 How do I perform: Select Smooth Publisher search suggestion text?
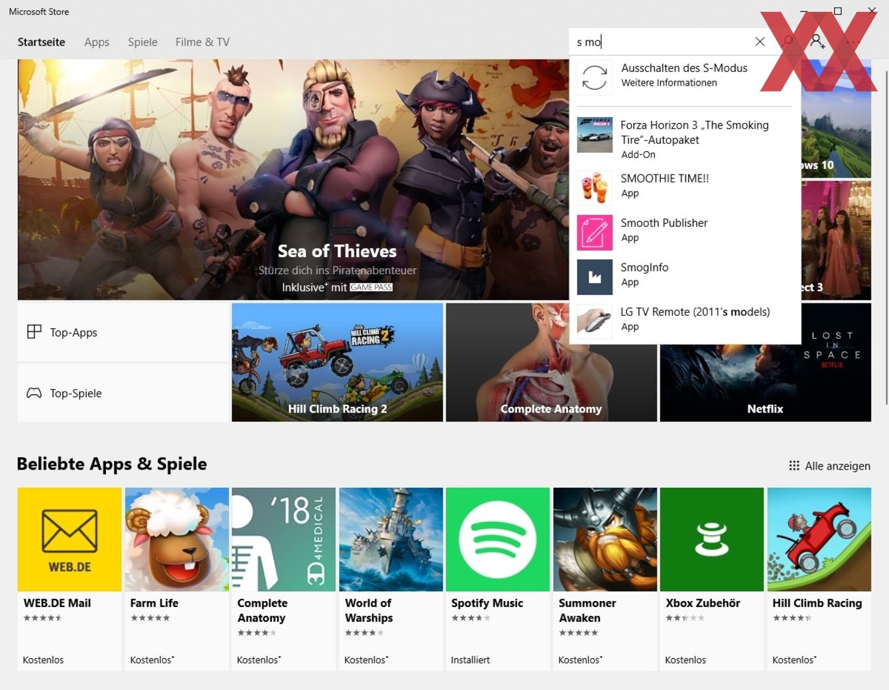tap(664, 223)
